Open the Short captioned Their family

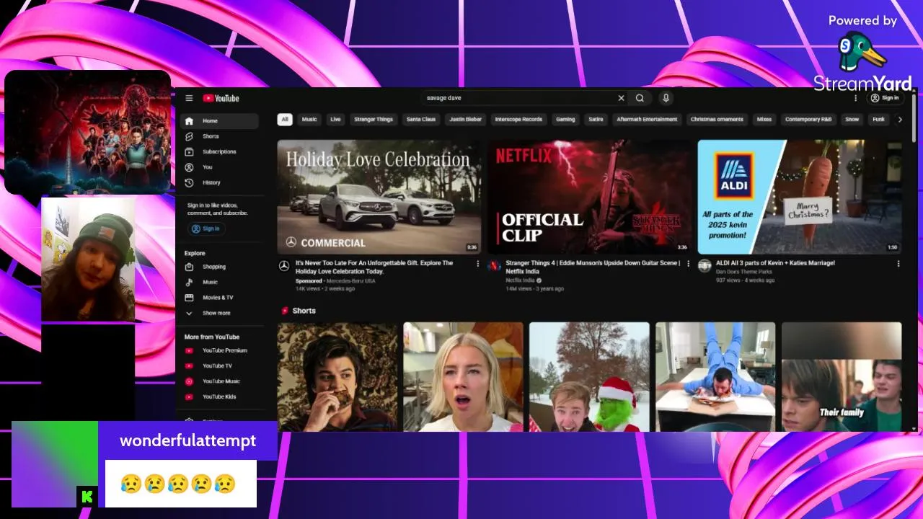842,377
